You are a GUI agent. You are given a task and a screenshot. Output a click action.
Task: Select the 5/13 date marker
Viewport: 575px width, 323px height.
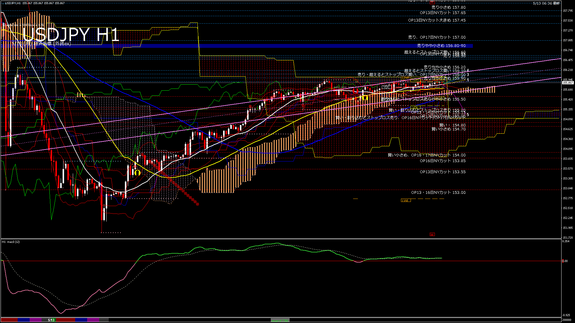tap(51, 320)
